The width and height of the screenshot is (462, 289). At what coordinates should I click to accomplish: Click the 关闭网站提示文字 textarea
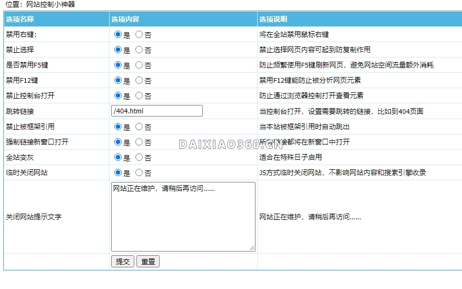183,216
